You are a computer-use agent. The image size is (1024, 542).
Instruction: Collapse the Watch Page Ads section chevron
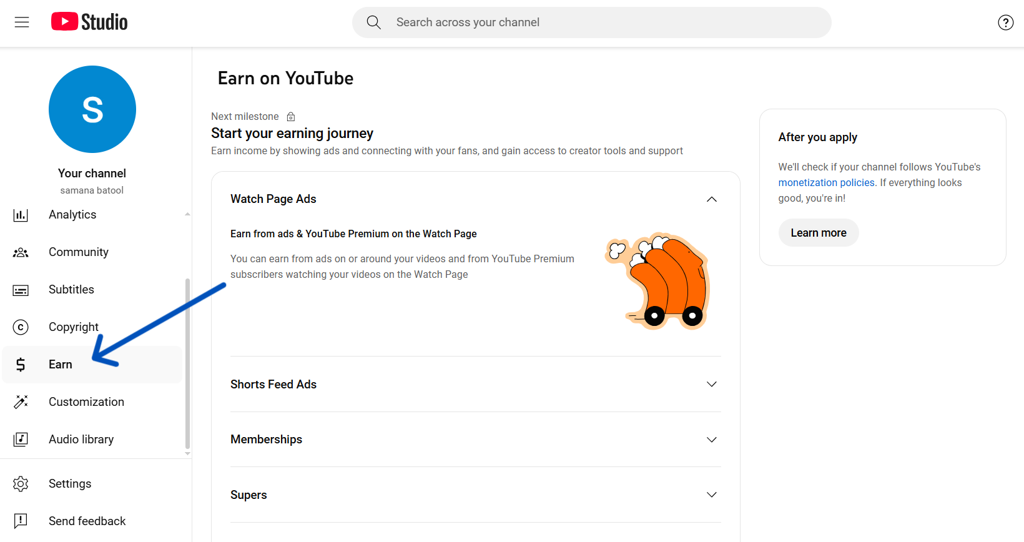point(711,199)
